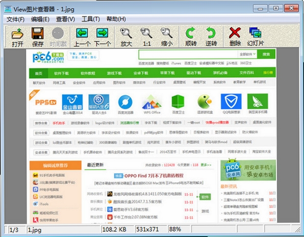Click the 金山毒霸 blue icon in the image

click(x=72, y=102)
